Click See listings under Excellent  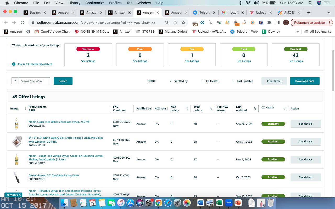tap(296, 61)
